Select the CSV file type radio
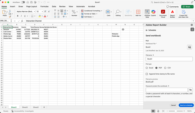 coord(165,68)
